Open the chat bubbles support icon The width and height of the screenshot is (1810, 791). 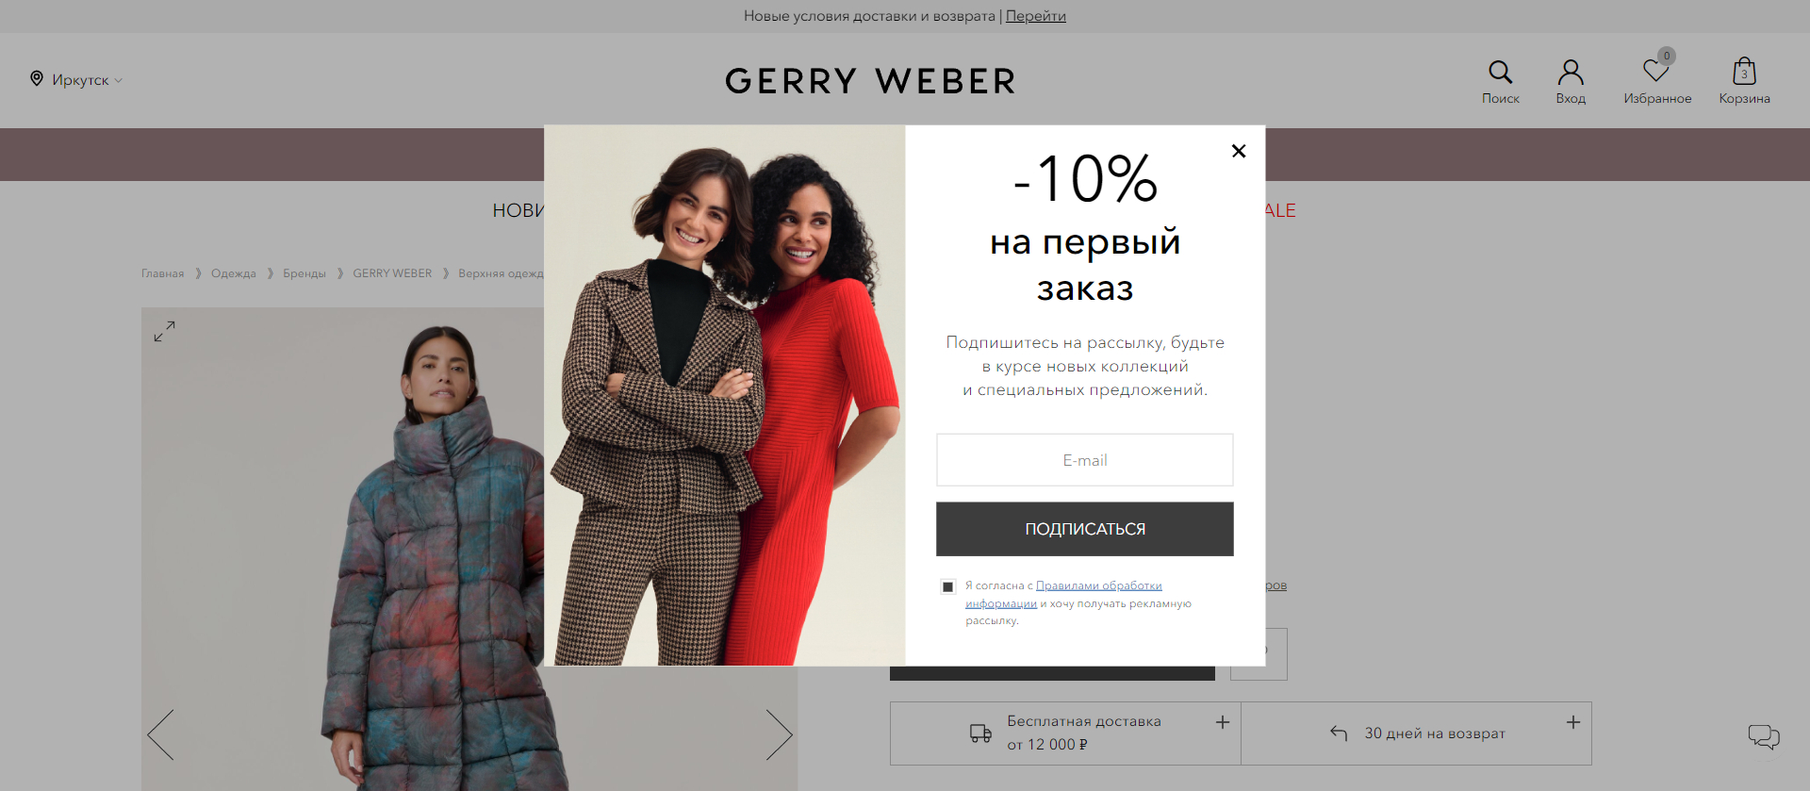click(1764, 736)
